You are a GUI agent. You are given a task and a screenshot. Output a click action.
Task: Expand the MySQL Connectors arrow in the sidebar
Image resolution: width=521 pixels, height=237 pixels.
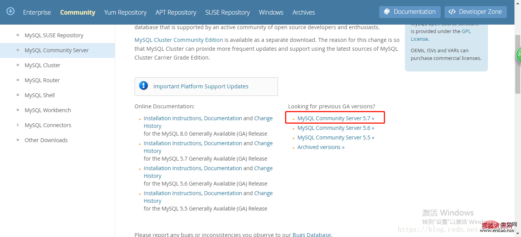point(18,125)
